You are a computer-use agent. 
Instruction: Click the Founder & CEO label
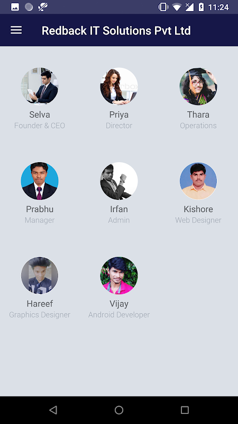pos(40,126)
